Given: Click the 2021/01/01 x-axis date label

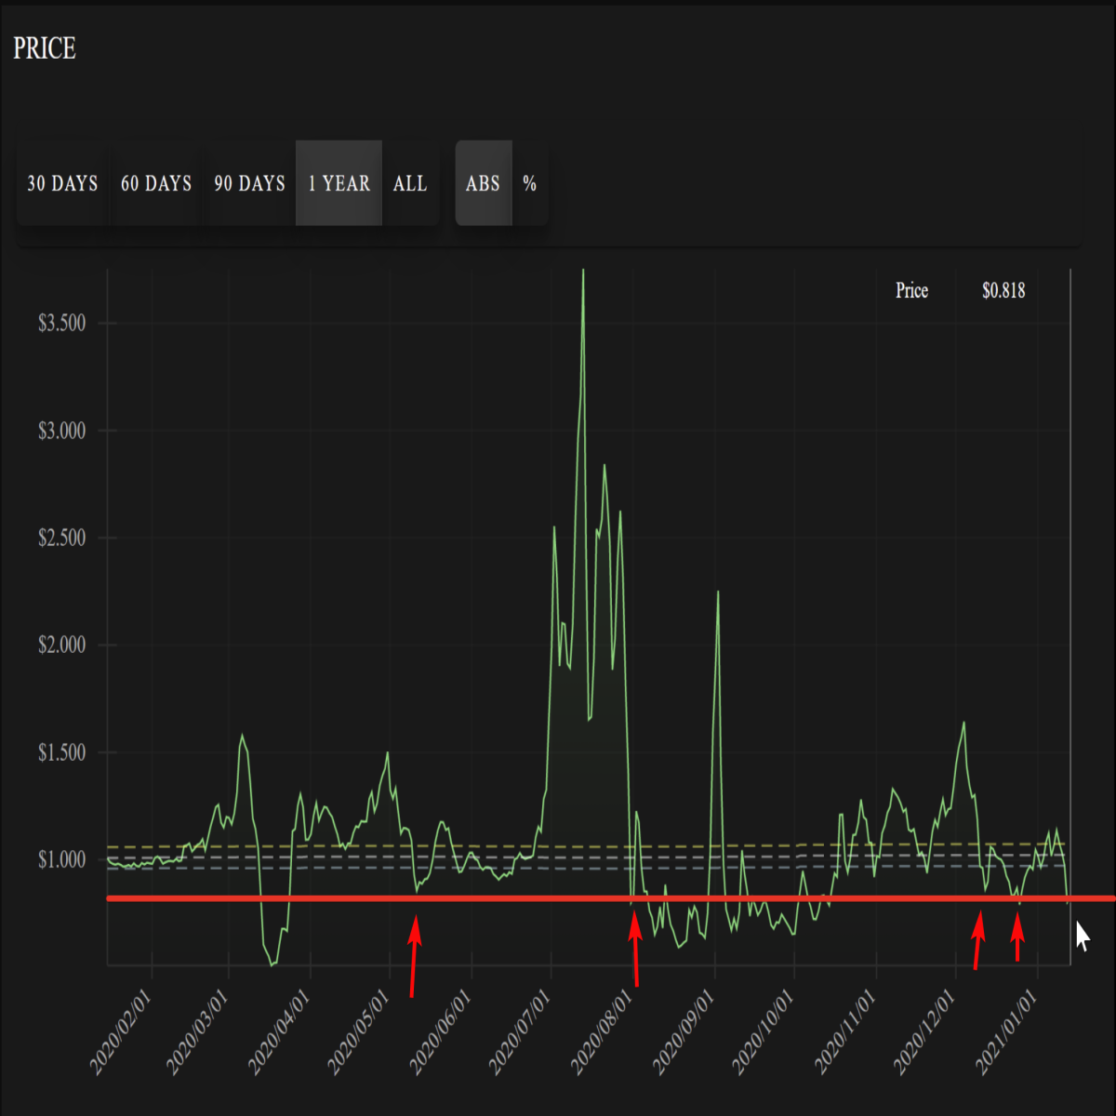Looking at the screenshot, I should pos(1008,1032).
